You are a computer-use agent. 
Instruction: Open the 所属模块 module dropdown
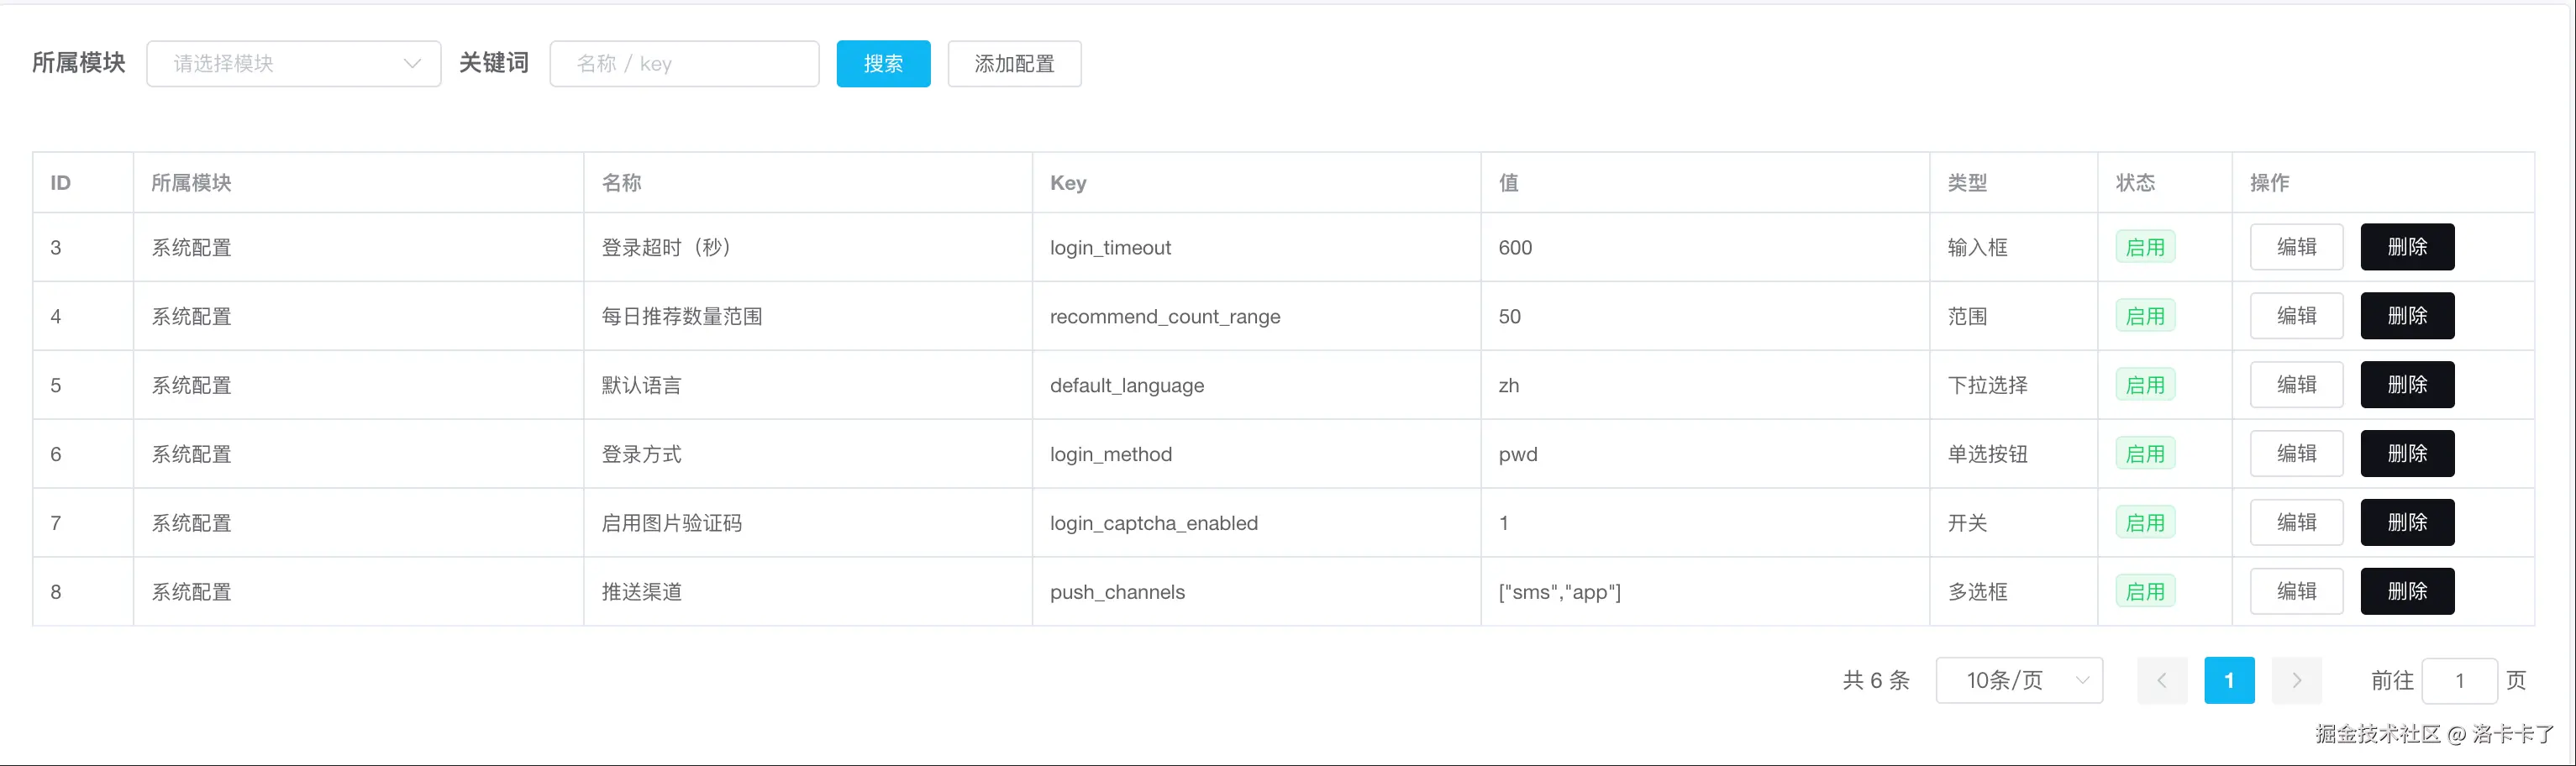pyautogui.click(x=293, y=64)
